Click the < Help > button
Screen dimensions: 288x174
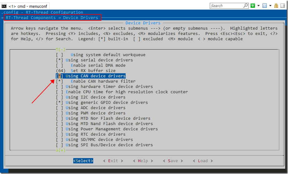pyautogui.click(x=143, y=161)
